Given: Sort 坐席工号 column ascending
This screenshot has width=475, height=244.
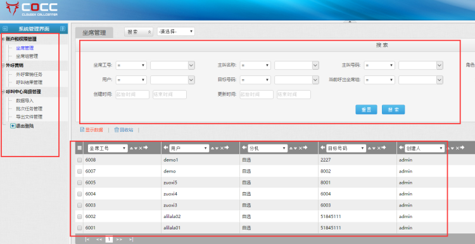Looking at the screenshot, I should point(131,148).
